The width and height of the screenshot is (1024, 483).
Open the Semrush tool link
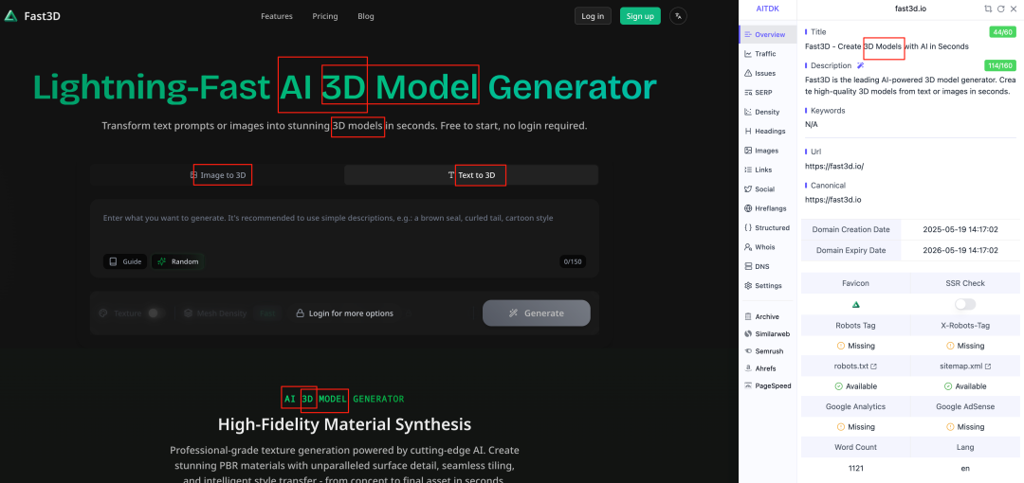coord(767,351)
